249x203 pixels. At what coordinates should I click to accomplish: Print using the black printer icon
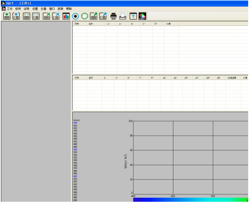pyautogui.click(x=113, y=16)
